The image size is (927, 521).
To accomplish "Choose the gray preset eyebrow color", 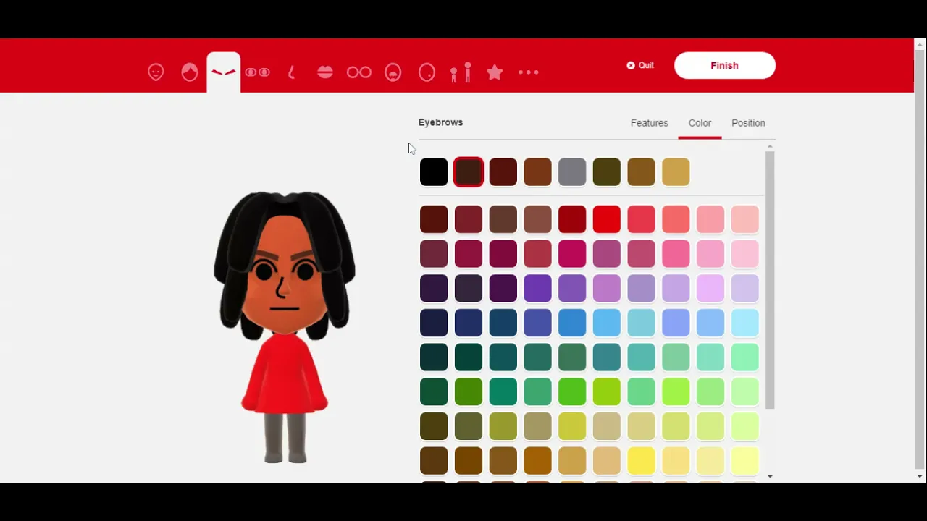I will (572, 172).
